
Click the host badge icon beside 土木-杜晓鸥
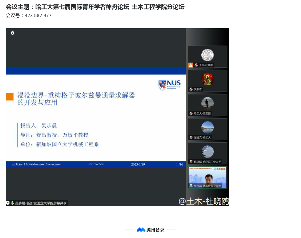[x=191, y=65]
